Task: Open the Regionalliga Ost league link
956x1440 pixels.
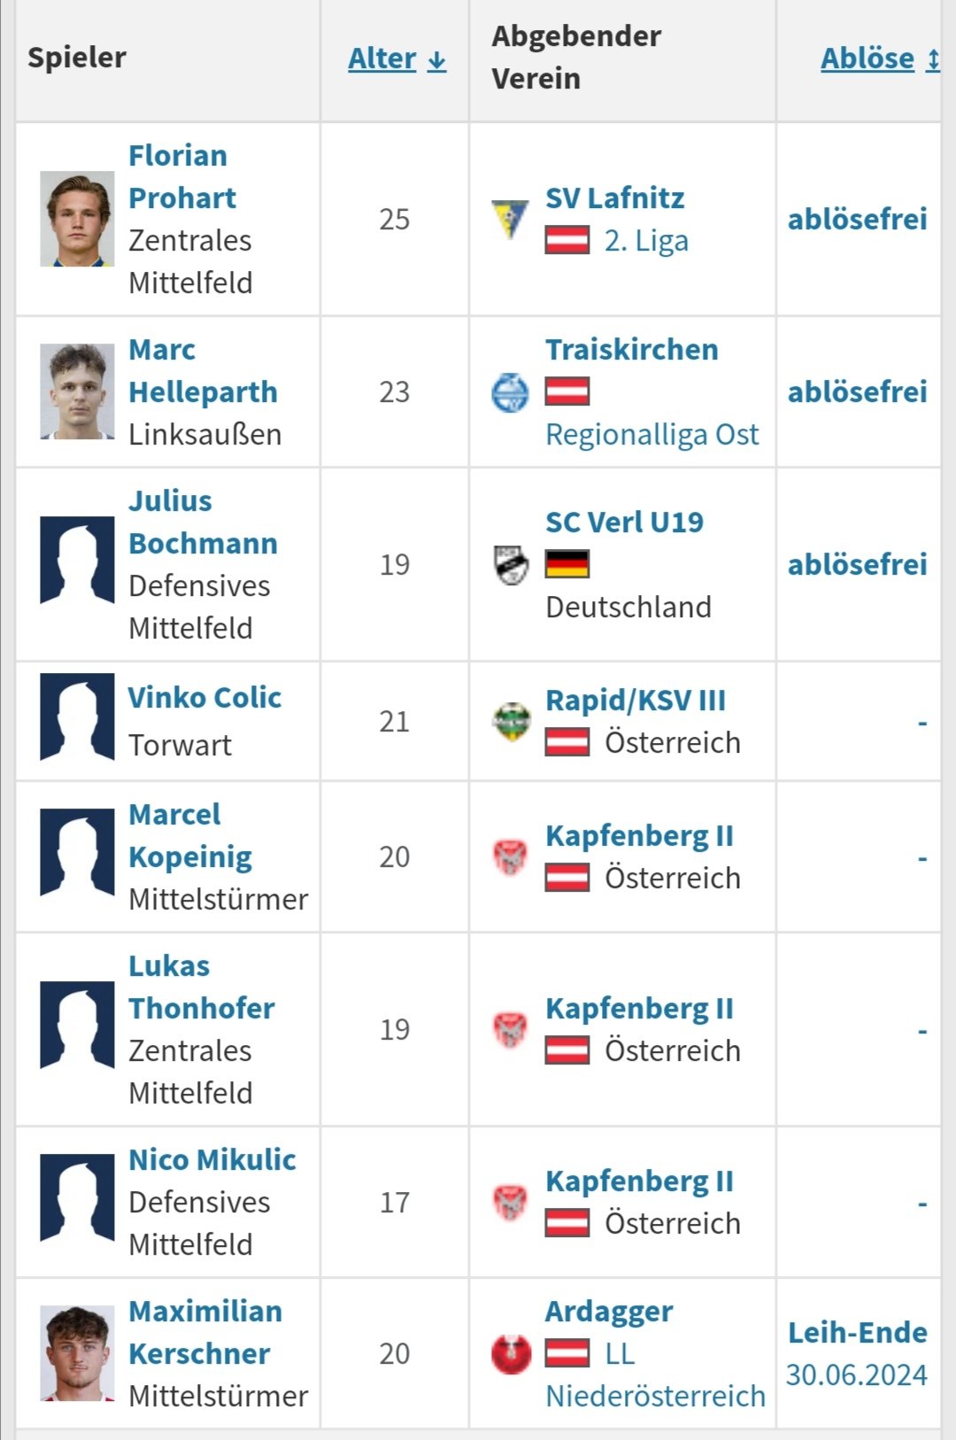Action: pyautogui.click(x=652, y=435)
